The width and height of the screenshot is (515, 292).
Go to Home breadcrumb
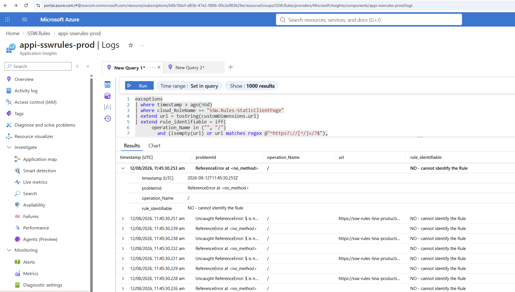(x=13, y=33)
